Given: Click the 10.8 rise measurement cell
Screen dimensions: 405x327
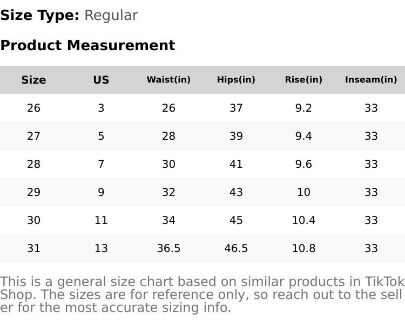Looking at the screenshot, I should point(303,248).
